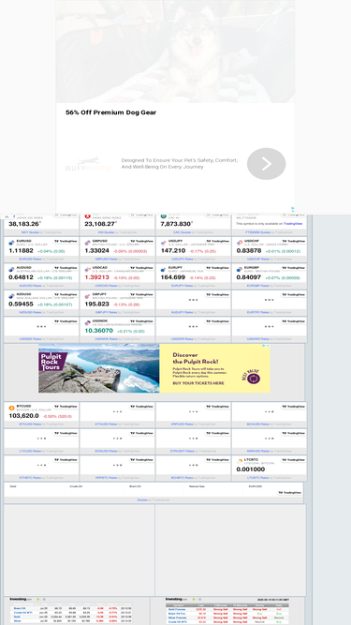Click the EURGBP flag icon

pos(240,269)
